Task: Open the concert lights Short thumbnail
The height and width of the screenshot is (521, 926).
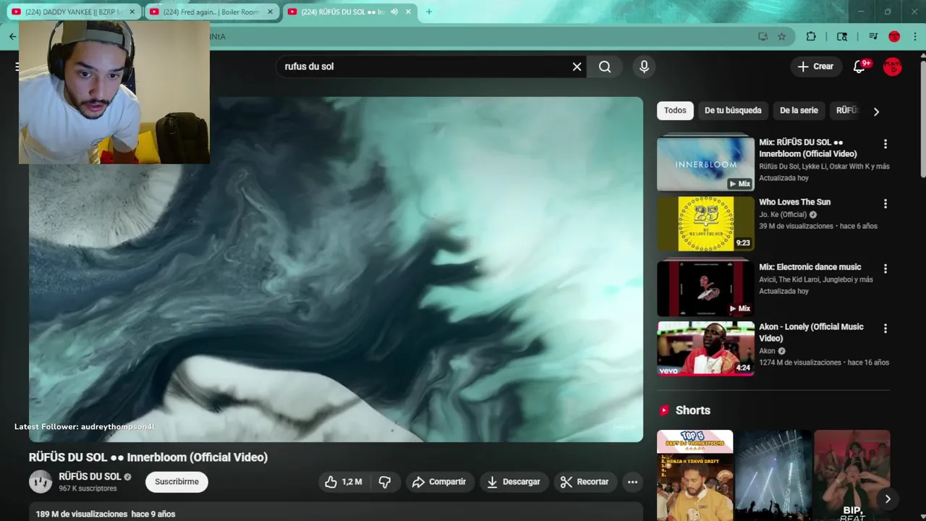Action: click(773, 475)
